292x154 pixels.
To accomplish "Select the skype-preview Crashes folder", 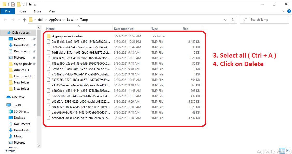I will [x=67, y=36].
